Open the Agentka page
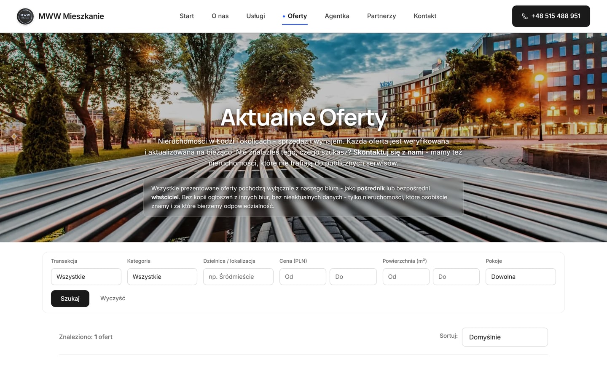The image size is (607, 379). click(x=337, y=16)
